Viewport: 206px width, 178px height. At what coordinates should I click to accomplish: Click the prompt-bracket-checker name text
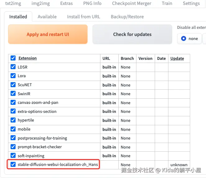pos(40,147)
